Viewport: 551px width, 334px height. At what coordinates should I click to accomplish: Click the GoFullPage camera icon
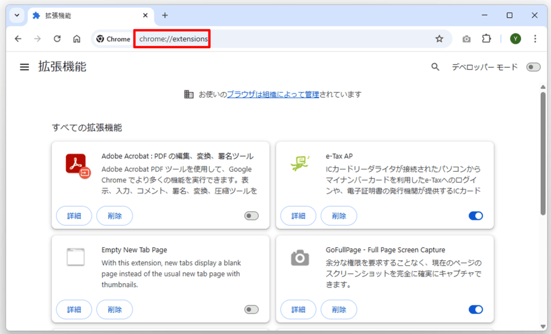[301, 258]
